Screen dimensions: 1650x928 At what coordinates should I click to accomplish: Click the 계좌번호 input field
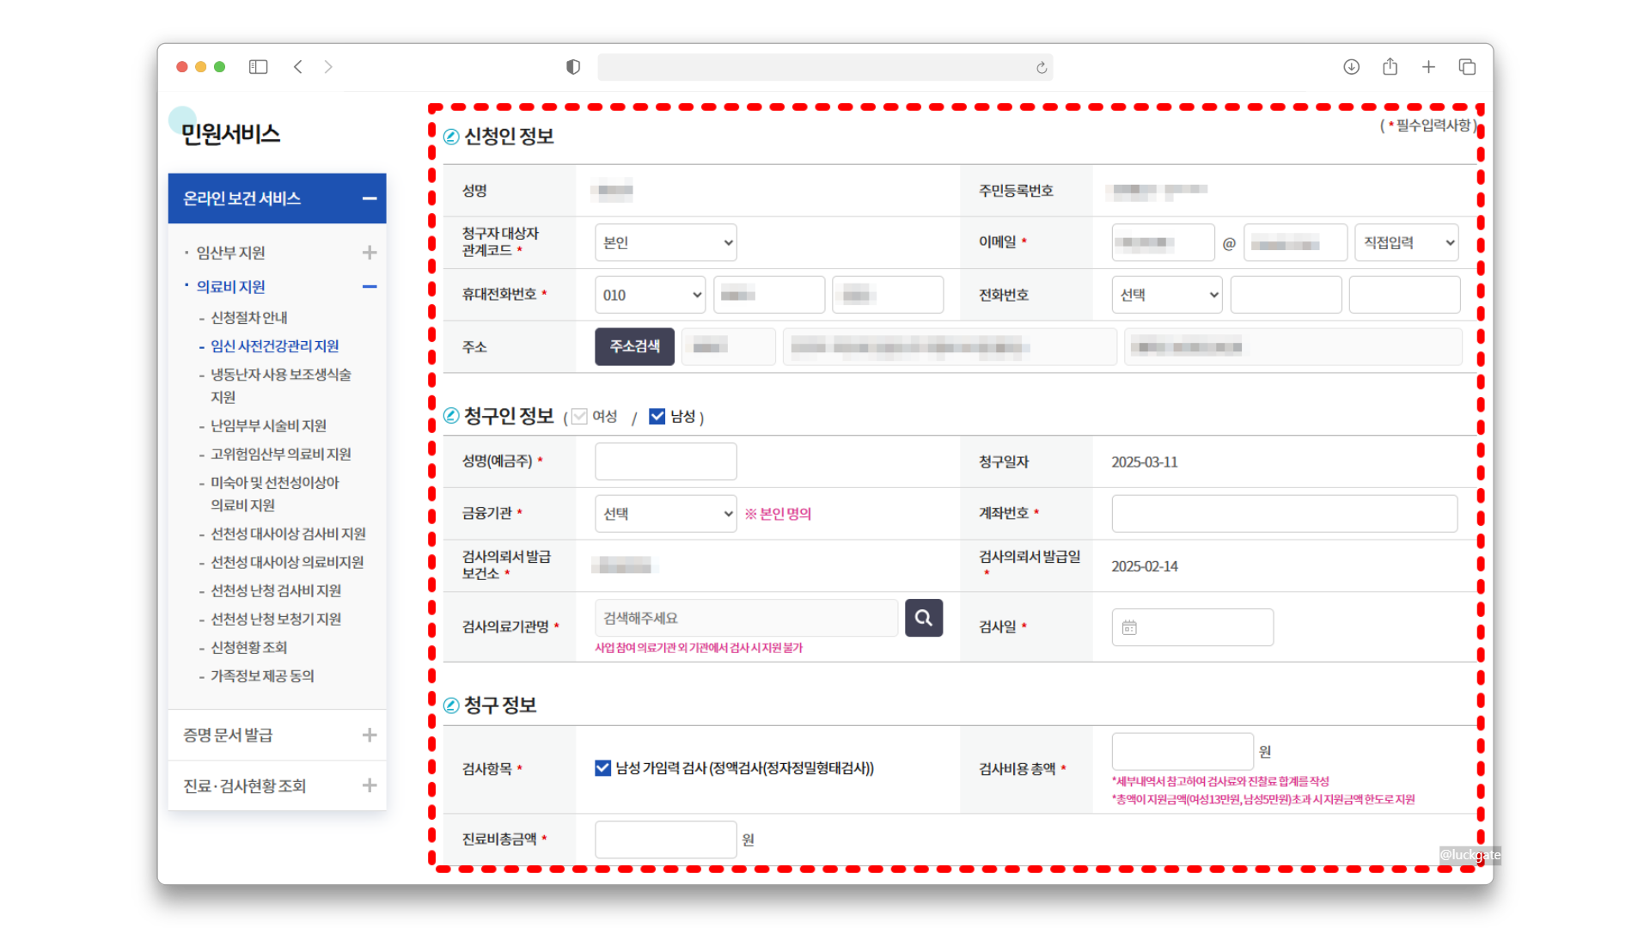click(x=1284, y=514)
